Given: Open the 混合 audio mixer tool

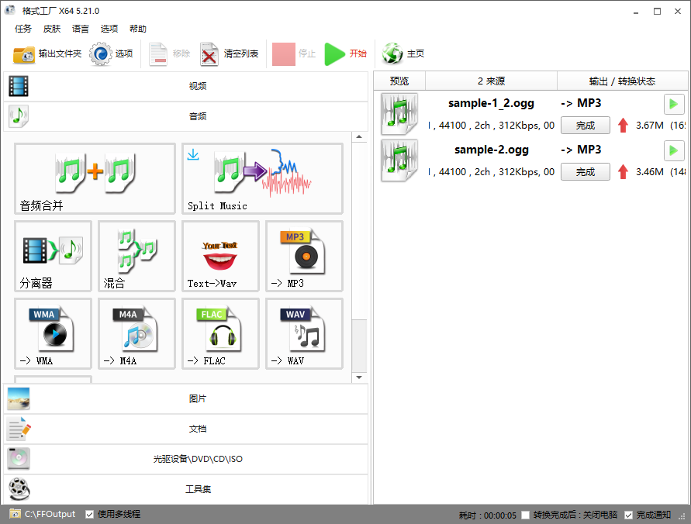Looking at the screenshot, I should [136, 257].
